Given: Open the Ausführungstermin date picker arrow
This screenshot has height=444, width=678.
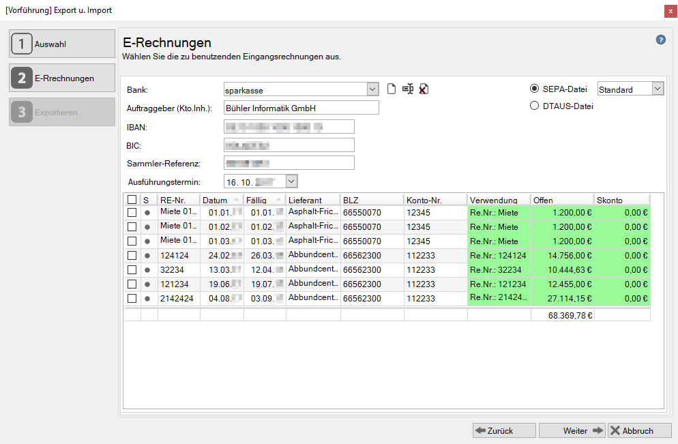Looking at the screenshot, I should [x=291, y=181].
